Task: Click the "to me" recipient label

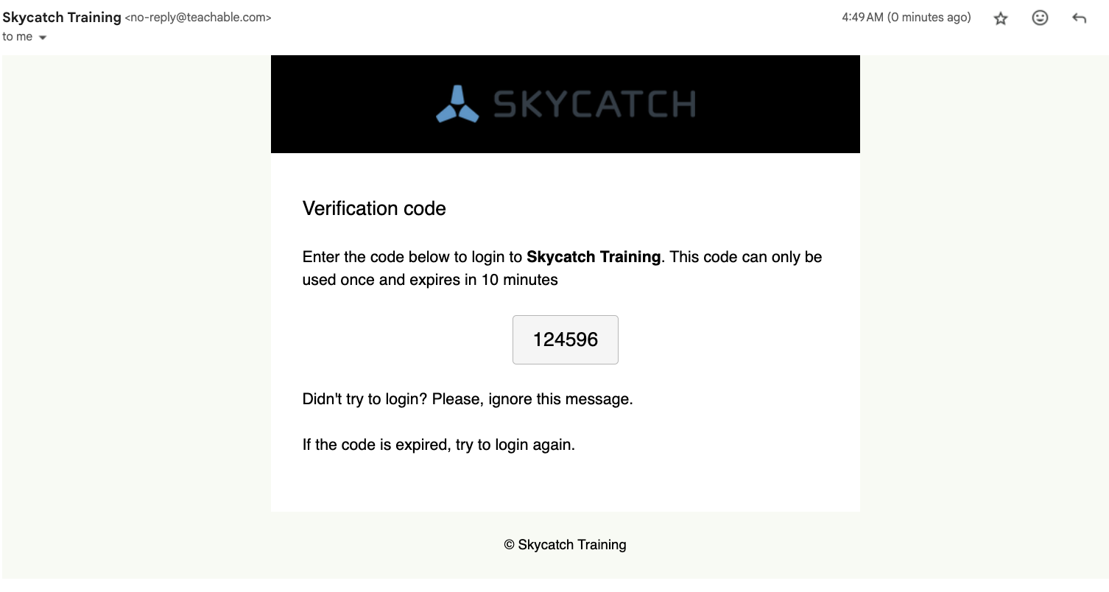Action: [x=18, y=37]
